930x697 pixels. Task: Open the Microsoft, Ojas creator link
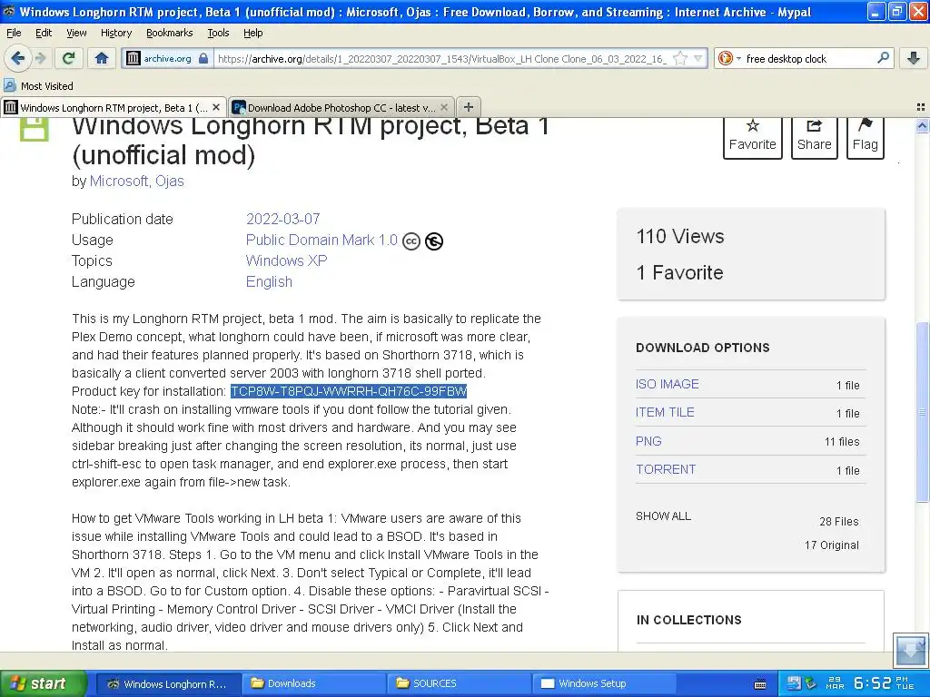136,181
